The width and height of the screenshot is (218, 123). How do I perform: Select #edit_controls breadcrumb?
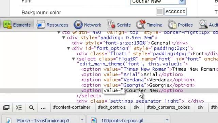pyautogui.click(x=112, y=107)
